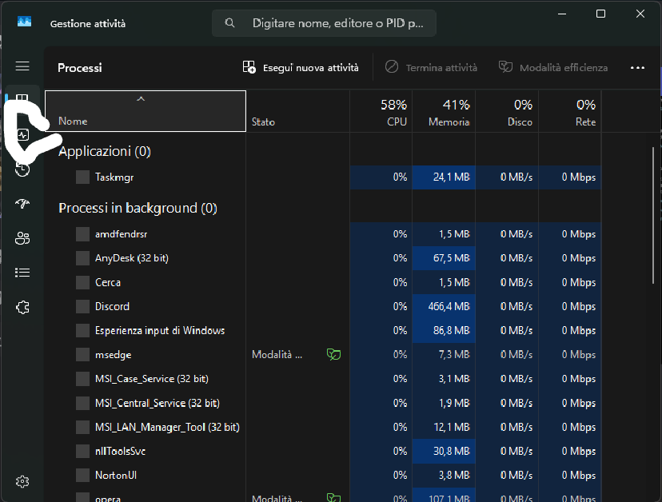Click the 12,1 MB memory value
Image resolution: width=662 pixels, height=502 pixels.
point(452,427)
